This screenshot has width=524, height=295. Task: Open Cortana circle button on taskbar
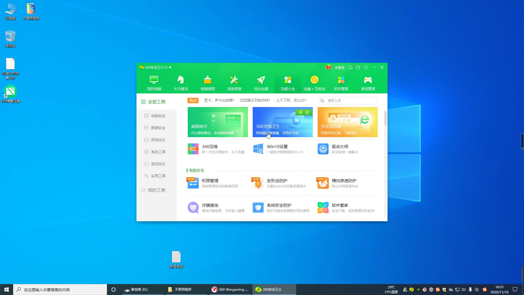point(114,290)
